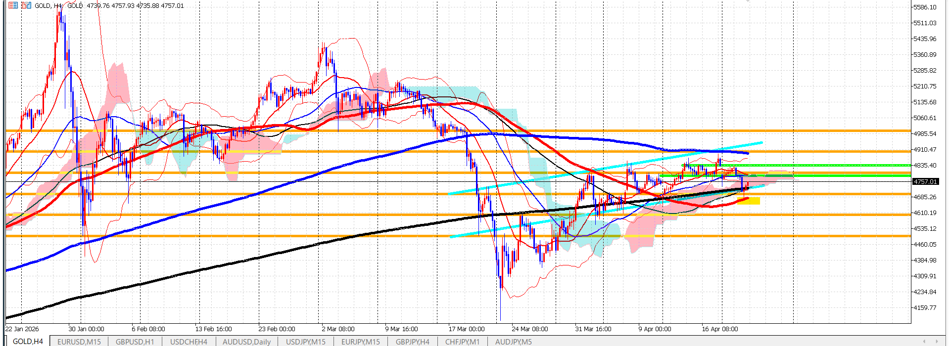Click the GOLD, H4 chart title text
Viewport: 950px width, 346px height.
pos(48,5)
